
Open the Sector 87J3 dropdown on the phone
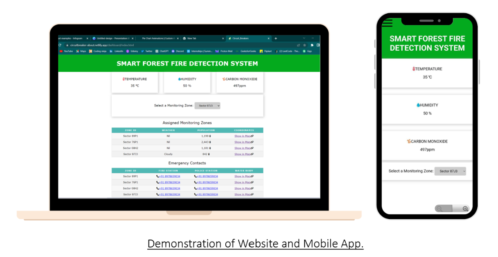450,171
